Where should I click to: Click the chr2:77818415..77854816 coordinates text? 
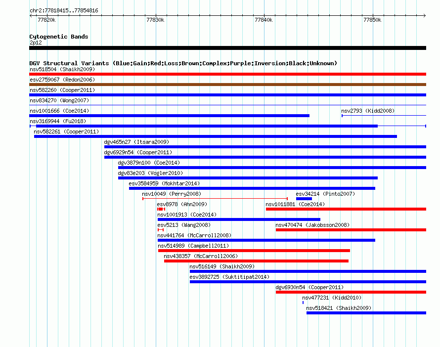(64, 10)
